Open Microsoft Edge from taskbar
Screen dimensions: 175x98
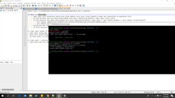click(x=19, y=96)
